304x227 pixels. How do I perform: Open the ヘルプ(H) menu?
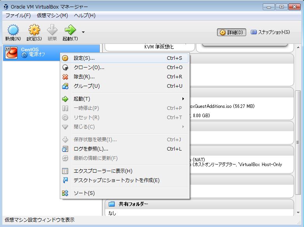pos(85,16)
